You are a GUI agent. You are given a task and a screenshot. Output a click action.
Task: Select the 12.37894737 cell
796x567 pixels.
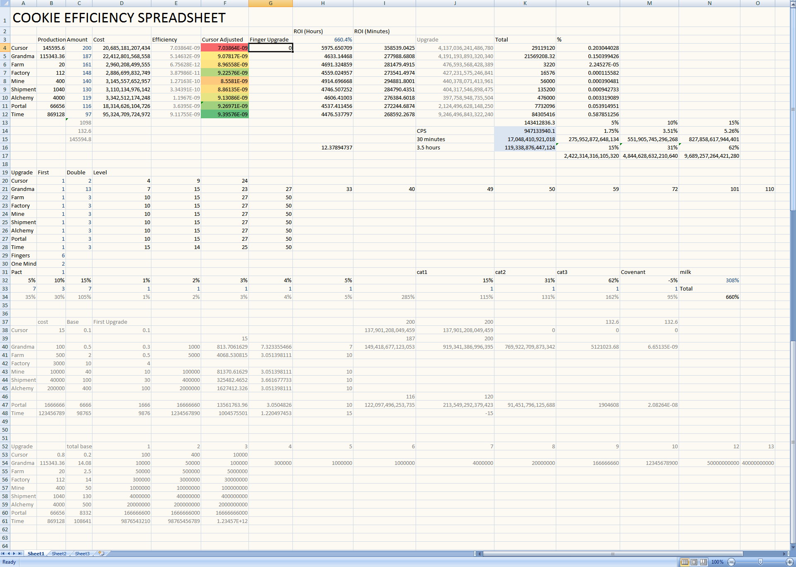[x=323, y=147]
